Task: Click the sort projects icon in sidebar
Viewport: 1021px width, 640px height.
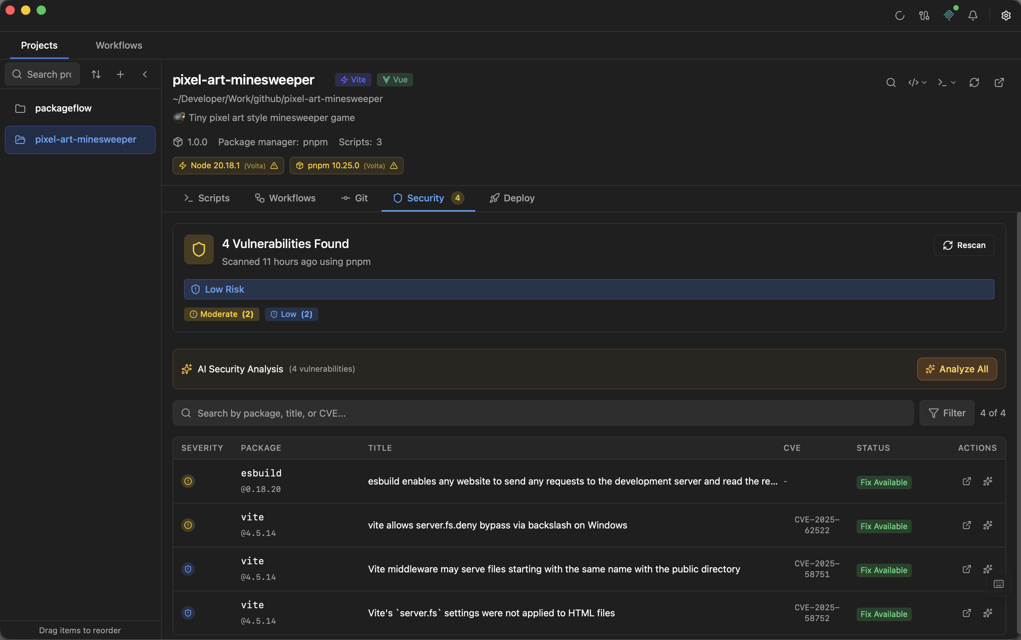Action: pos(96,74)
